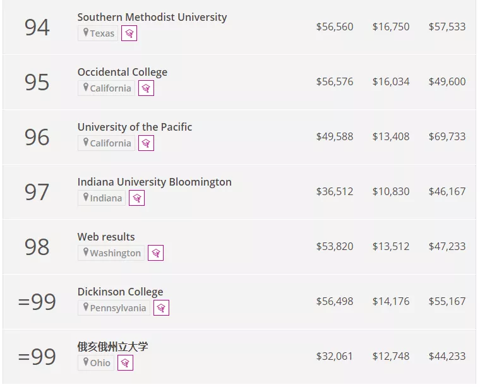Image resolution: width=480 pixels, height=387 pixels.
Task: Open Dickinson College page
Action: pyautogui.click(x=120, y=292)
